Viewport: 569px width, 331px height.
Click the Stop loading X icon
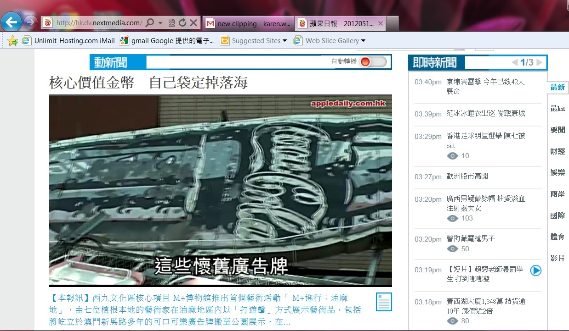click(193, 22)
